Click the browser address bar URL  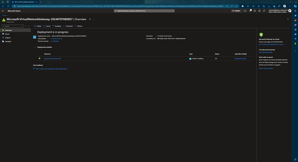pos(120,6)
